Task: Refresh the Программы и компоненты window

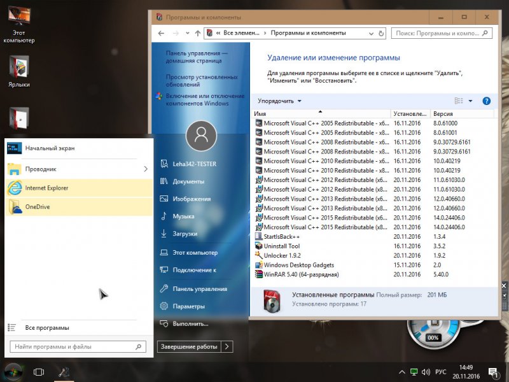Action: 381,33
